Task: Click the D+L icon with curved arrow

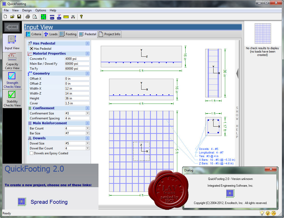Action: click(x=59, y=17)
